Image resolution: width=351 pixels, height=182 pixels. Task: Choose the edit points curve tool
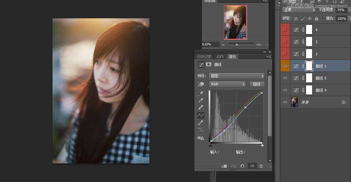[x=200, y=115]
